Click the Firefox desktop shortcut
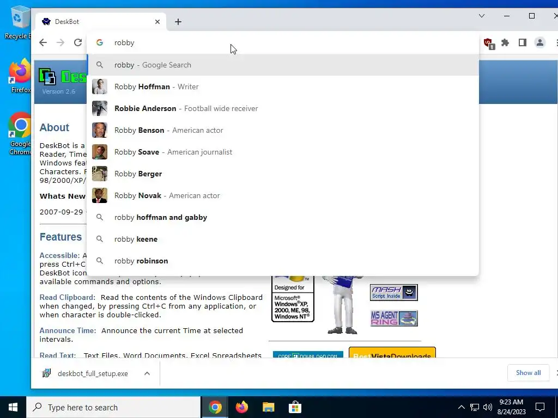The height and width of the screenshot is (418, 558). (20, 76)
